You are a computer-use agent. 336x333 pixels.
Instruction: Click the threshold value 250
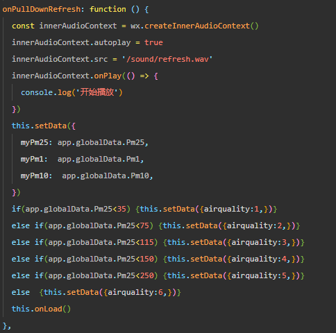coord(146,275)
